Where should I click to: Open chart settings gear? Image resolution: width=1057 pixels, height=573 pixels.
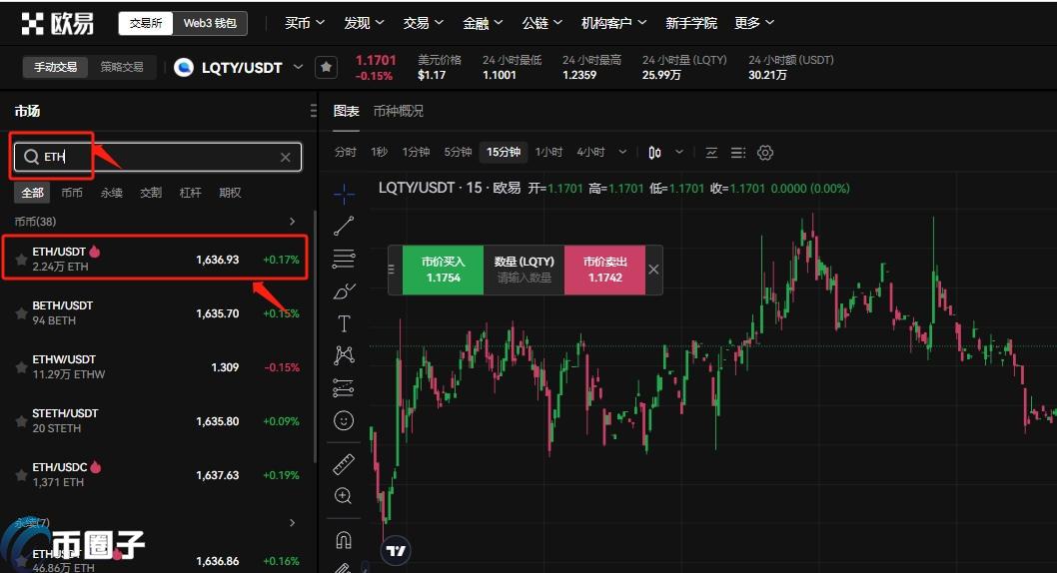point(765,153)
